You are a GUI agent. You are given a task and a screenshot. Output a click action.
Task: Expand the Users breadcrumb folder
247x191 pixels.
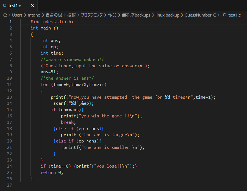point(17,15)
